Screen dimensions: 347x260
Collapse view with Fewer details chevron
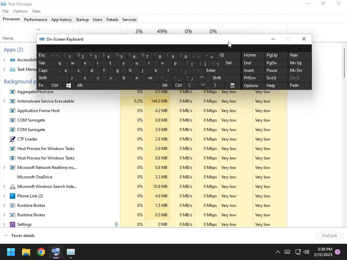click(x=6, y=236)
